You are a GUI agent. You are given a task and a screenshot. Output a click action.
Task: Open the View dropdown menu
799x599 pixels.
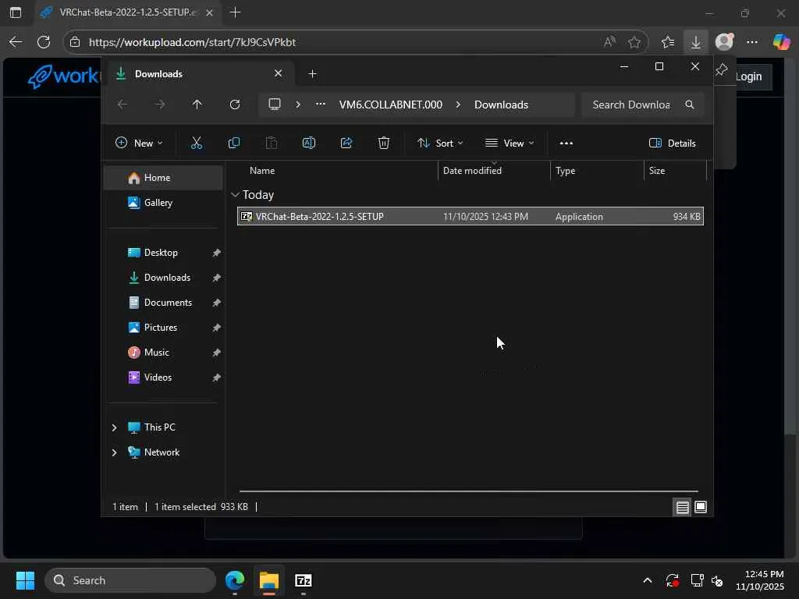(x=509, y=144)
